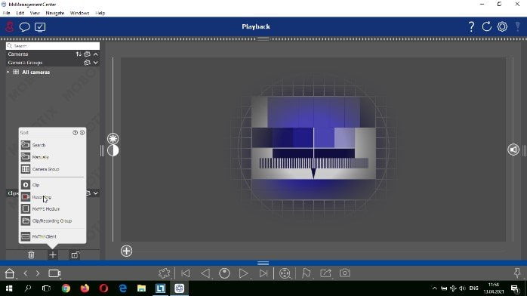Click the brightness sun icon
The height and width of the screenshot is (296, 527).
click(113, 138)
